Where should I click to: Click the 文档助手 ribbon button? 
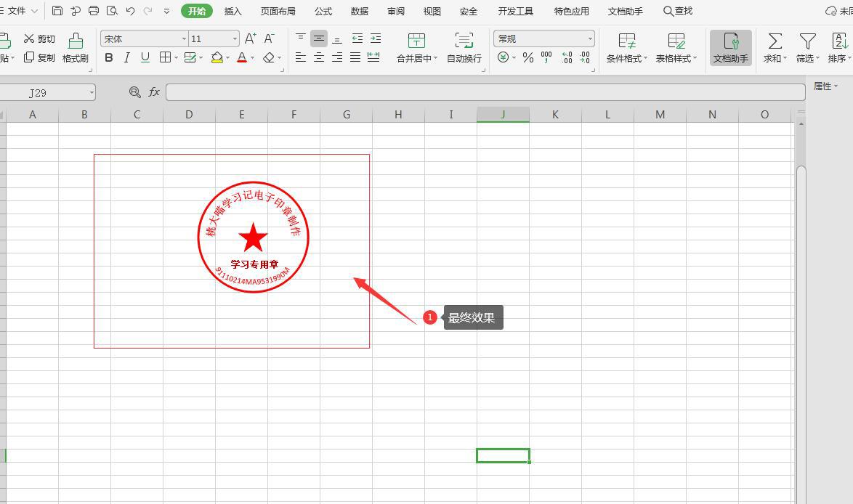[730, 47]
